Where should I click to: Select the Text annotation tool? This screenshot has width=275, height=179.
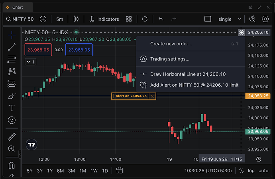[x=12, y=108]
